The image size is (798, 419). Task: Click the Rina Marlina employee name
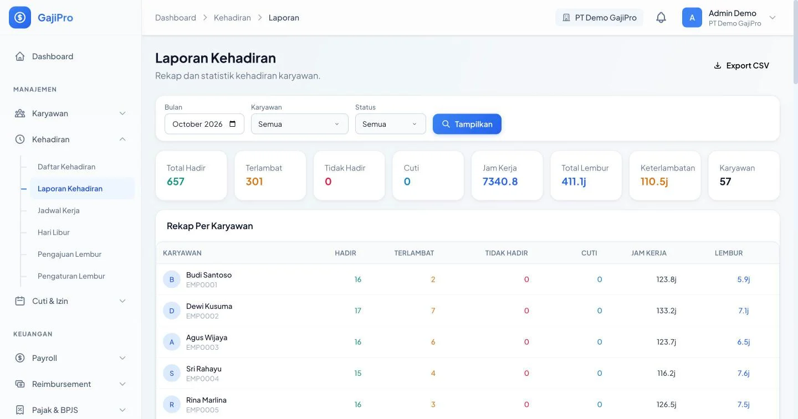[206, 400]
